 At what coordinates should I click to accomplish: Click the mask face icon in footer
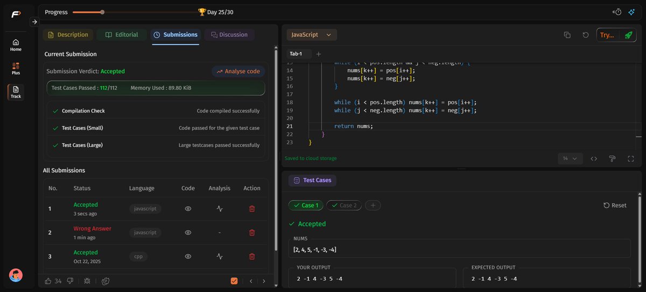(x=106, y=281)
